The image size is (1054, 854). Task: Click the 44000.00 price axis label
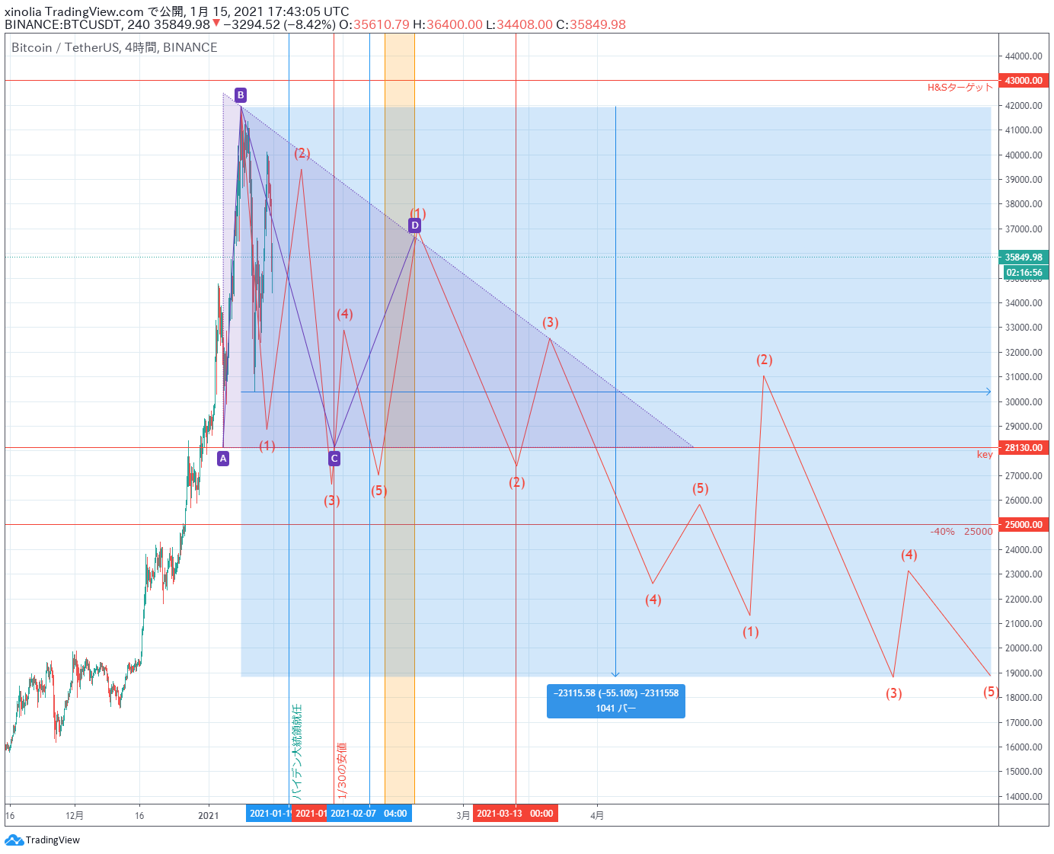coord(1024,56)
